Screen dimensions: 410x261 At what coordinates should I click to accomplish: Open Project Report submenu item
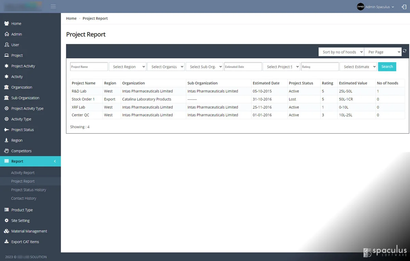23,181
